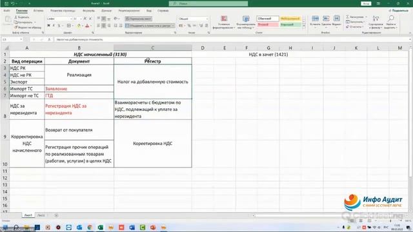The height and width of the screenshot is (232, 413).
Task: Decrease font size with the small A
Action: click(90, 19)
